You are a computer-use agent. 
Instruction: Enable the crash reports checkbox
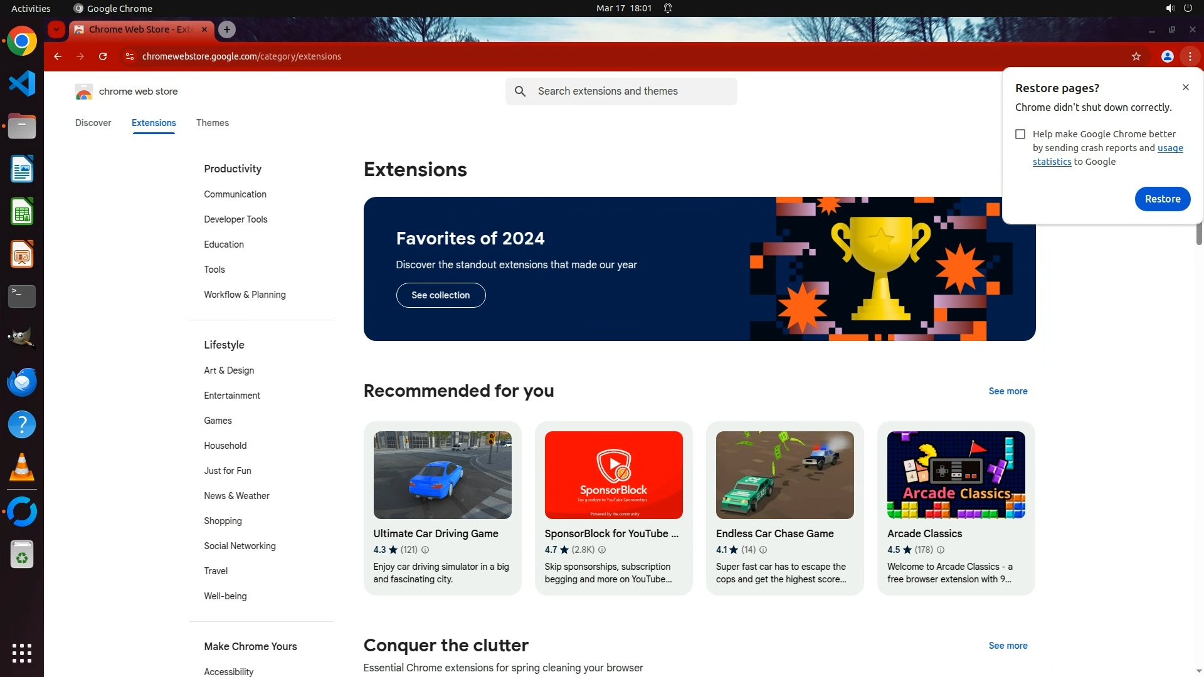(x=1020, y=134)
